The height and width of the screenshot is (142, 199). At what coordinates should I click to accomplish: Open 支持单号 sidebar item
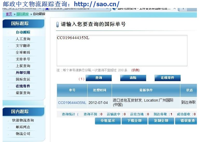tap(23, 59)
